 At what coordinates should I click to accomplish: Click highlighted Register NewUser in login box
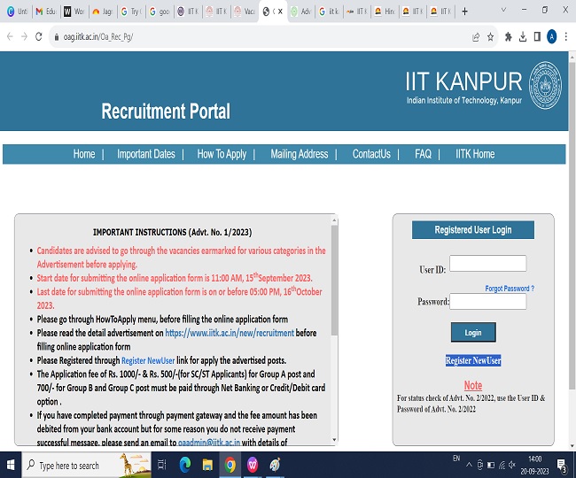473,360
